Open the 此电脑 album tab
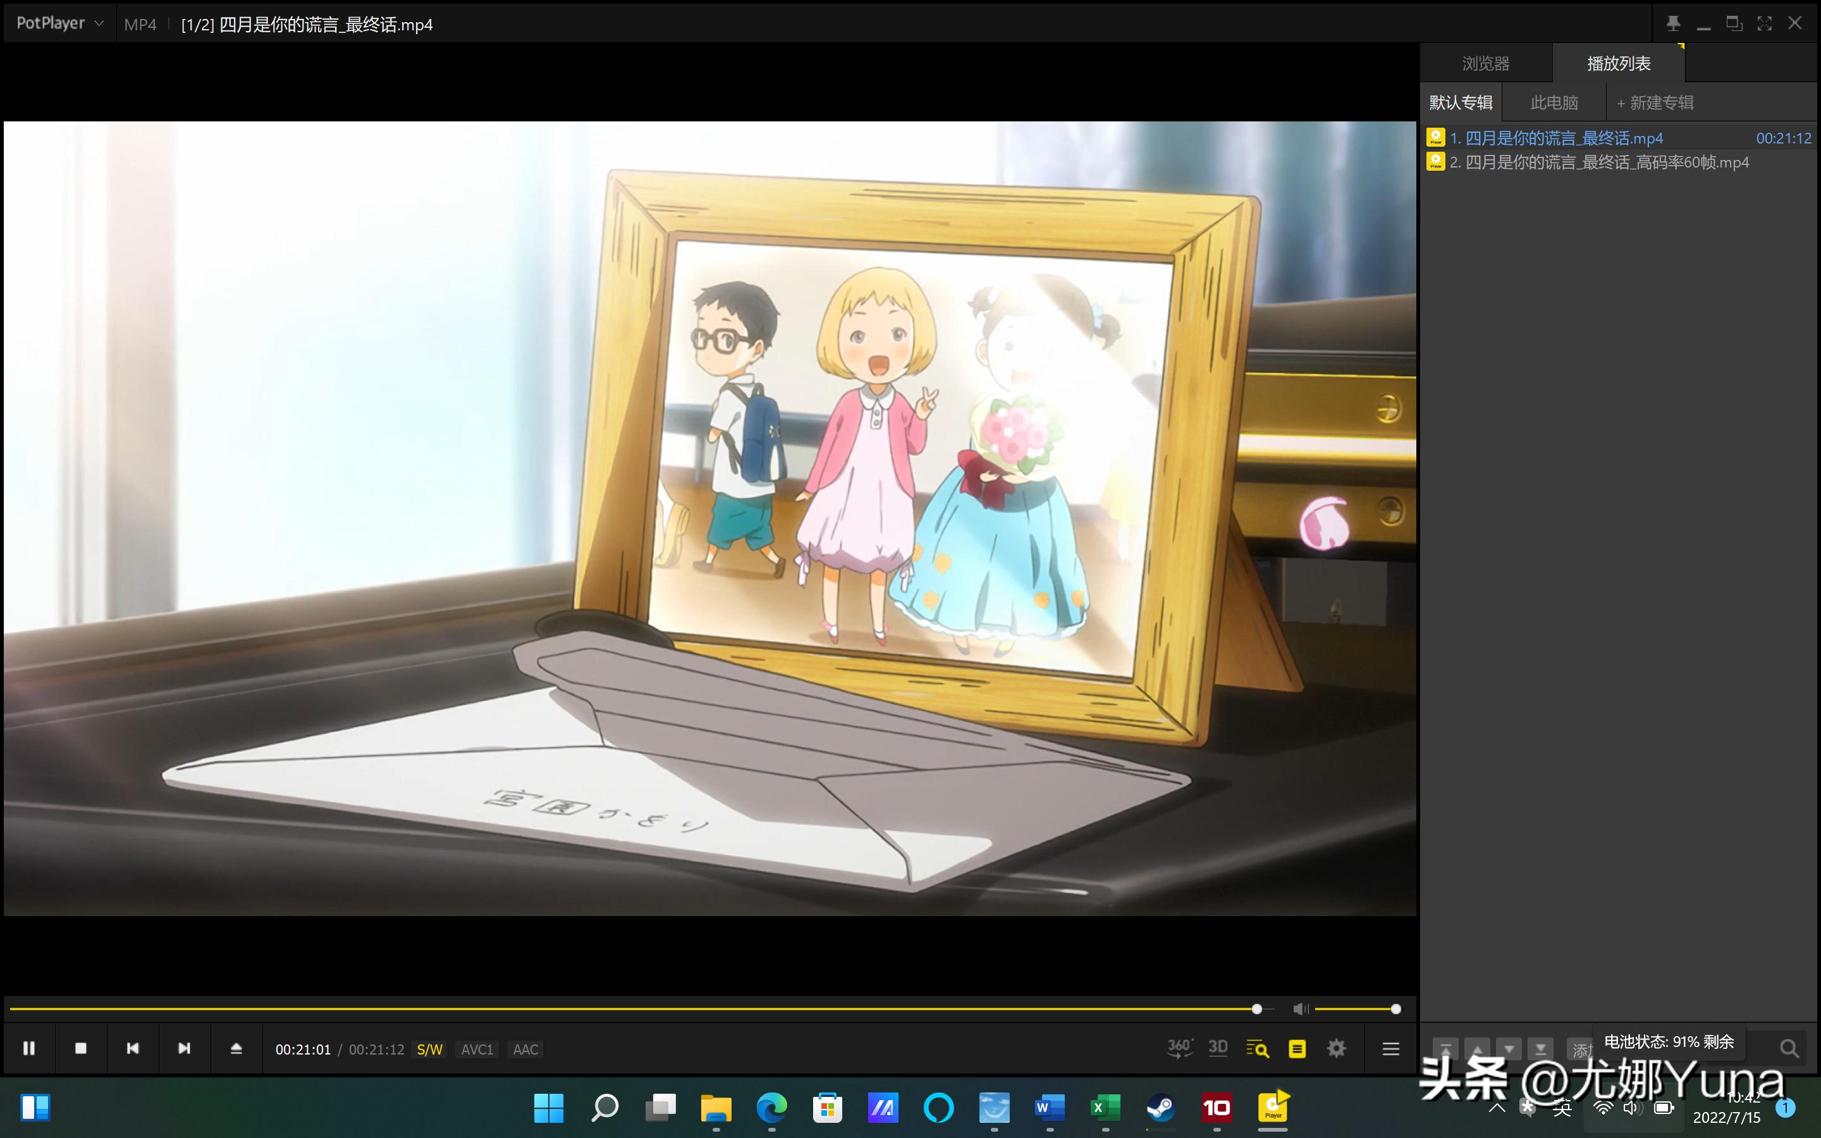The image size is (1821, 1138). click(1554, 102)
